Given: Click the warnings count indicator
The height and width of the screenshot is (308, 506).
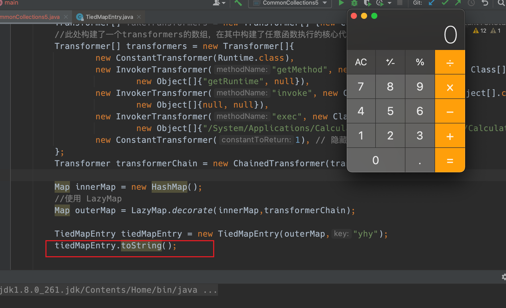Looking at the screenshot, I should 480,31.
